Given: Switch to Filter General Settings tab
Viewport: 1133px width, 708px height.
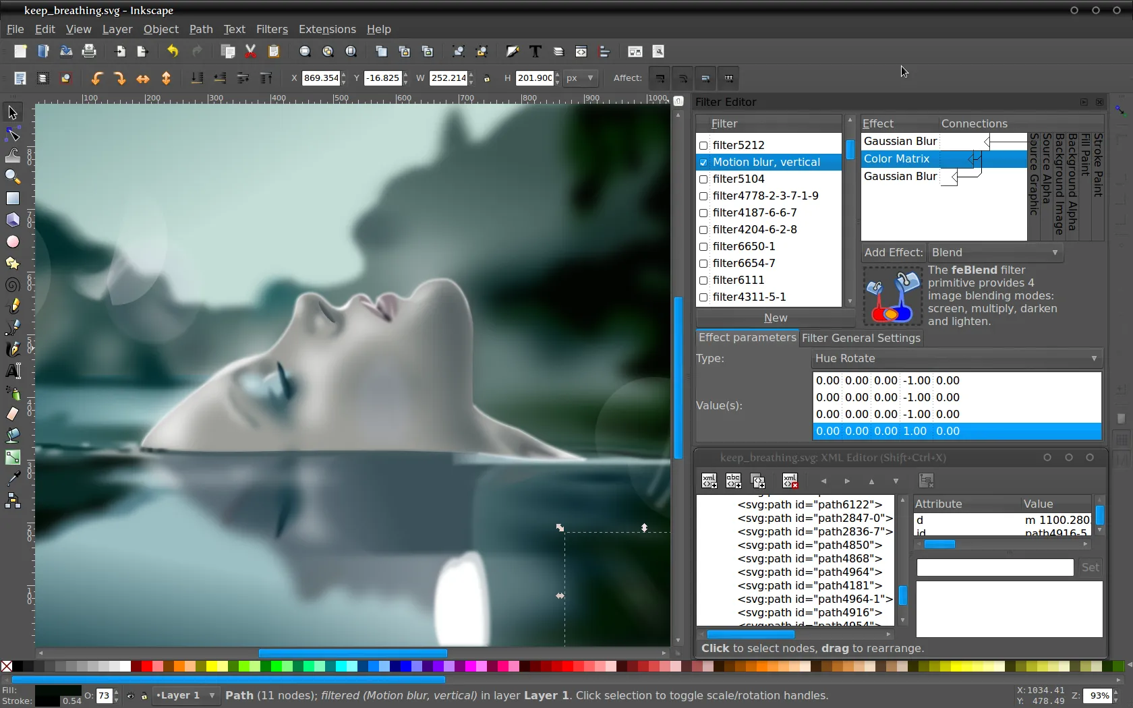Looking at the screenshot, I should coord(861,338).
